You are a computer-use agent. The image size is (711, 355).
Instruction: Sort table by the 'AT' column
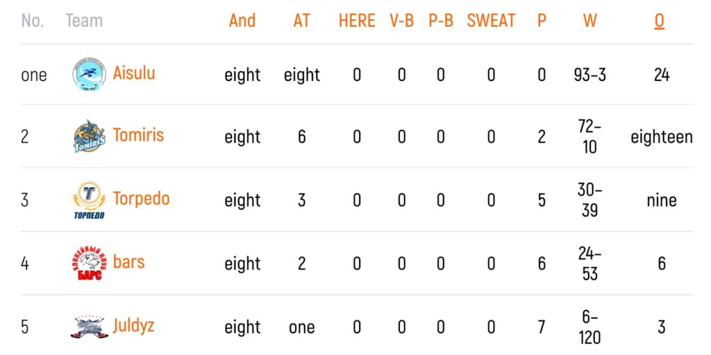[x=301, y=20]
